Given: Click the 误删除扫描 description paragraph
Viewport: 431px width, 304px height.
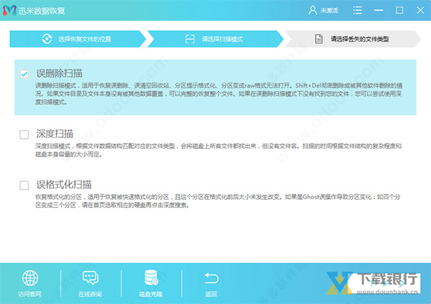Looking at the screenshot, I should 219,94.
